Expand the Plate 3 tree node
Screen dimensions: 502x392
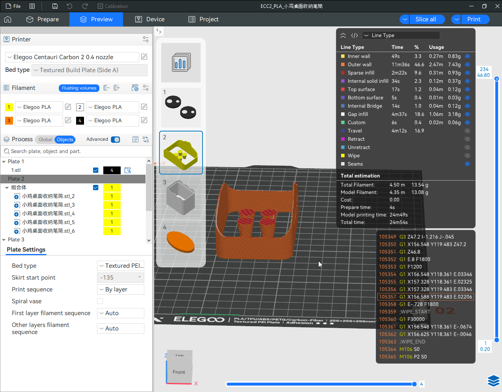click(4, 240)
